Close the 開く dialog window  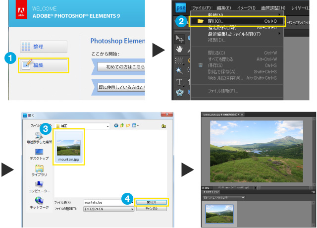click(167, 114)
